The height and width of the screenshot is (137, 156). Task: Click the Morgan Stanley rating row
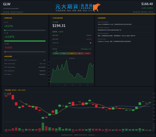click(x=25, y=67)
